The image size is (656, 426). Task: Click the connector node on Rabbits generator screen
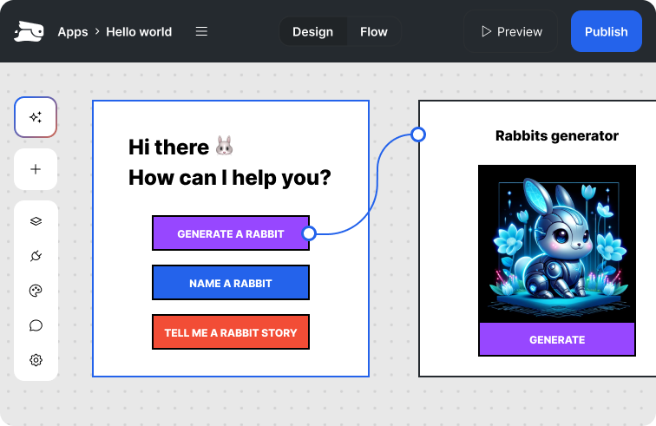click(x=418, y=134)
